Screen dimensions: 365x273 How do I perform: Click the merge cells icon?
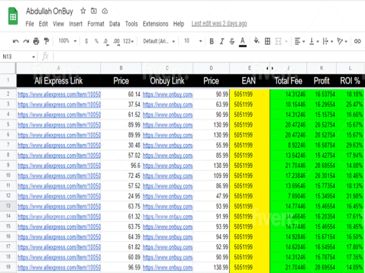click(278, 41)
